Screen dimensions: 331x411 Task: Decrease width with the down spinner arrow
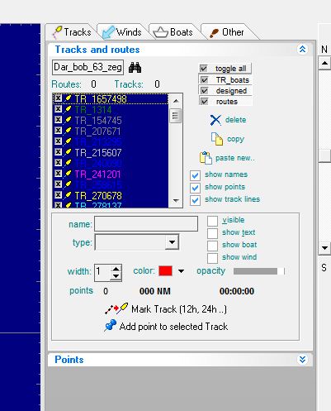click(116, 276)
